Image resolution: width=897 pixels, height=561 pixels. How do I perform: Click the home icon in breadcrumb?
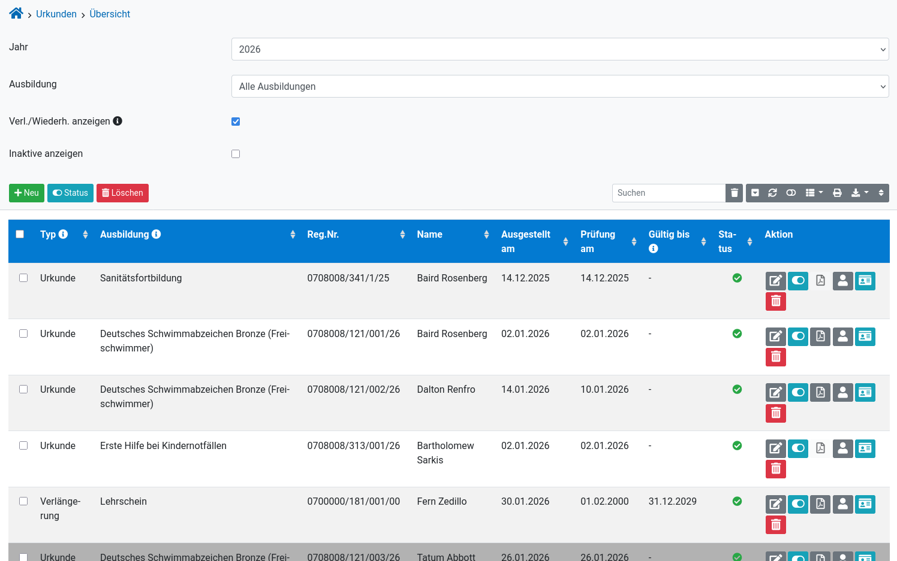[16, 13]
